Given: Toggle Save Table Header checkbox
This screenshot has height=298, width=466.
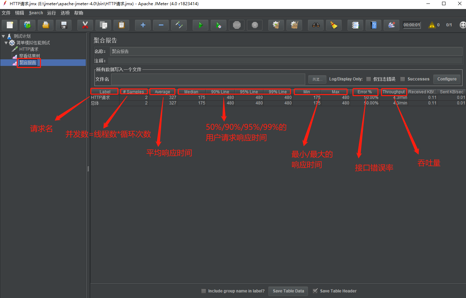Looking at the screenshot, I should [315, 291].
